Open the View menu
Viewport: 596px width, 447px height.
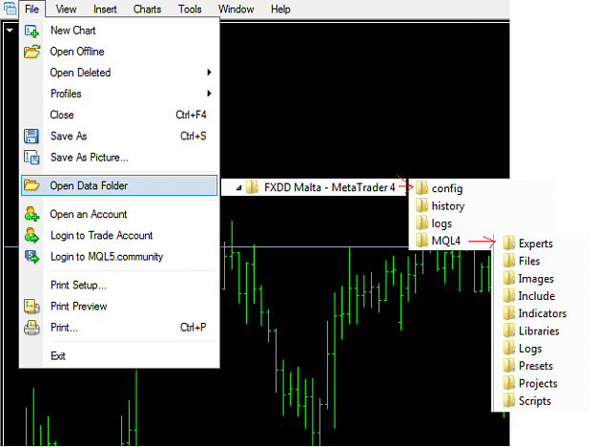(66, 9)
